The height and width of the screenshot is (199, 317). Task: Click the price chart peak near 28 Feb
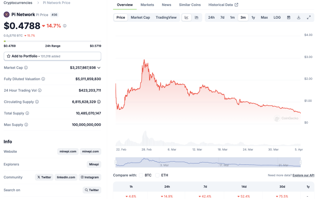pyautogui.click(x=144, y=60)
